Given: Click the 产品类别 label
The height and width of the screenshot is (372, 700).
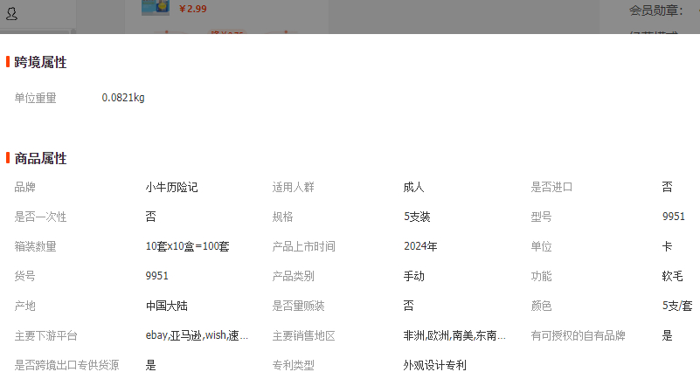Looking at the screenshot, I should (x=294, y=276).
